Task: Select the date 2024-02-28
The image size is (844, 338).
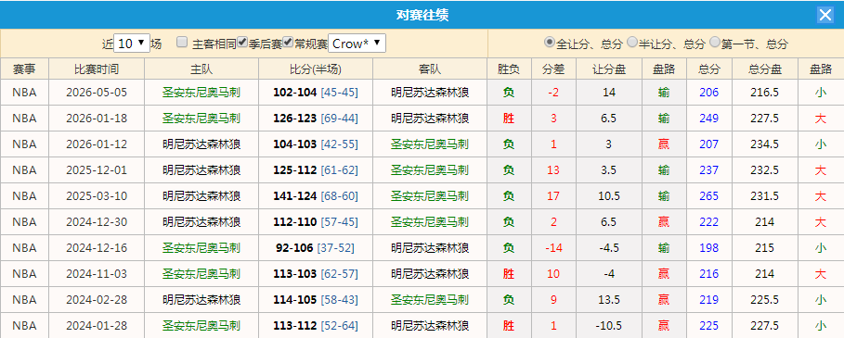Action: [97, 299]
